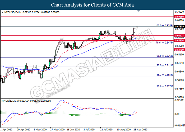Select the red 0.63799 price tag
This screenshot has width=185, height=132.
click(179, 50)
